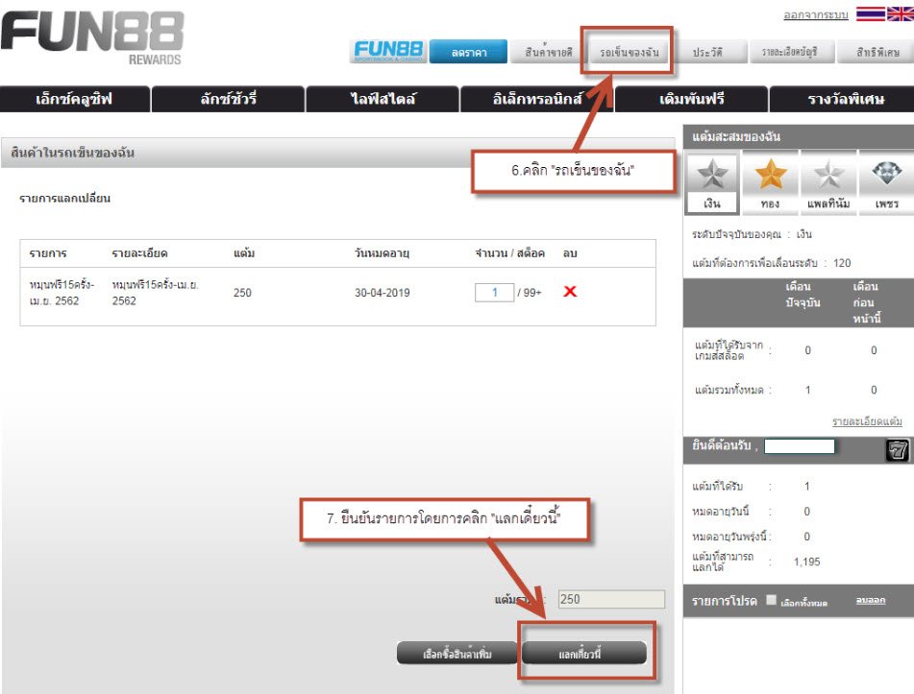This screenshot has width=914, height=694.
Task: Click the diamond level icon
Action: (885, 177)
